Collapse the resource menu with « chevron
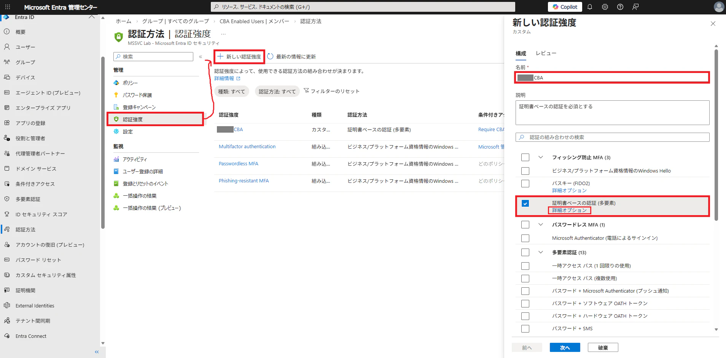 [201, 57]
